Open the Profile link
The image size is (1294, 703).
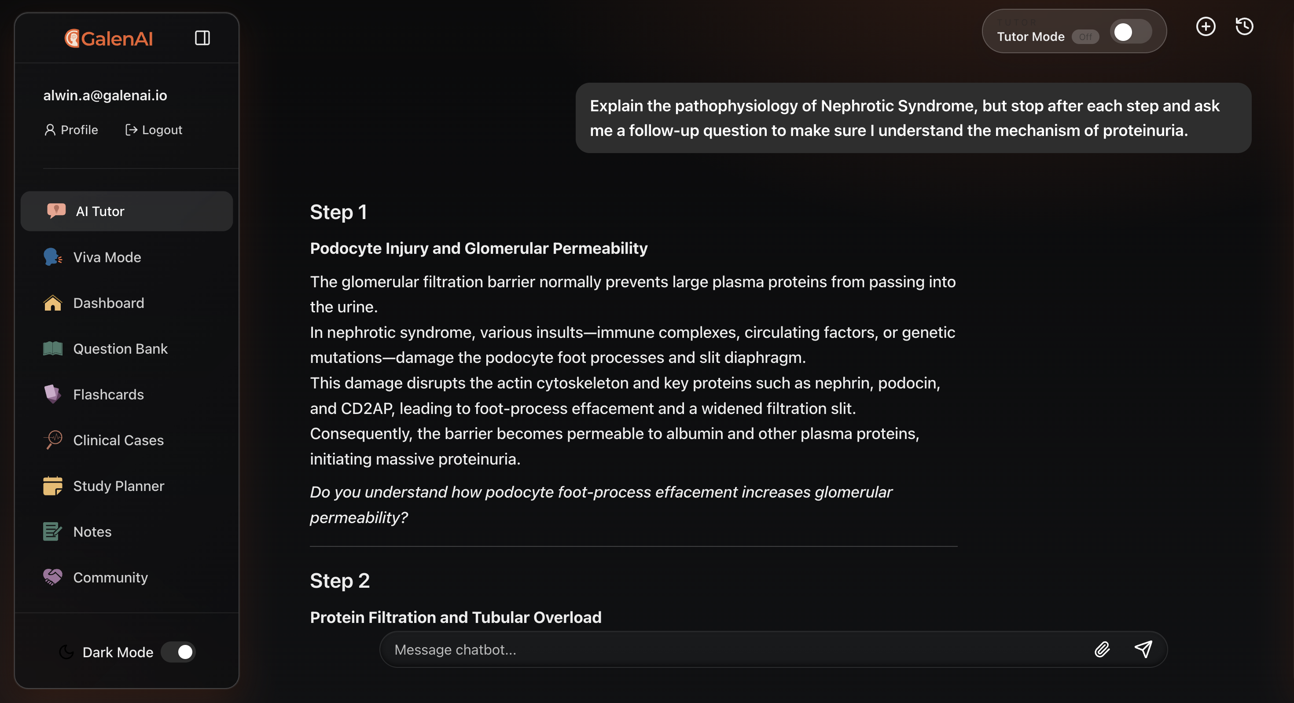point(71,130)
